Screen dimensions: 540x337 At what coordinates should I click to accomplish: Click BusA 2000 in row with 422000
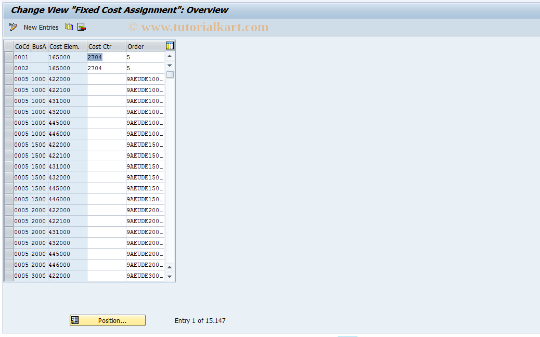click(x=39, y=210)
